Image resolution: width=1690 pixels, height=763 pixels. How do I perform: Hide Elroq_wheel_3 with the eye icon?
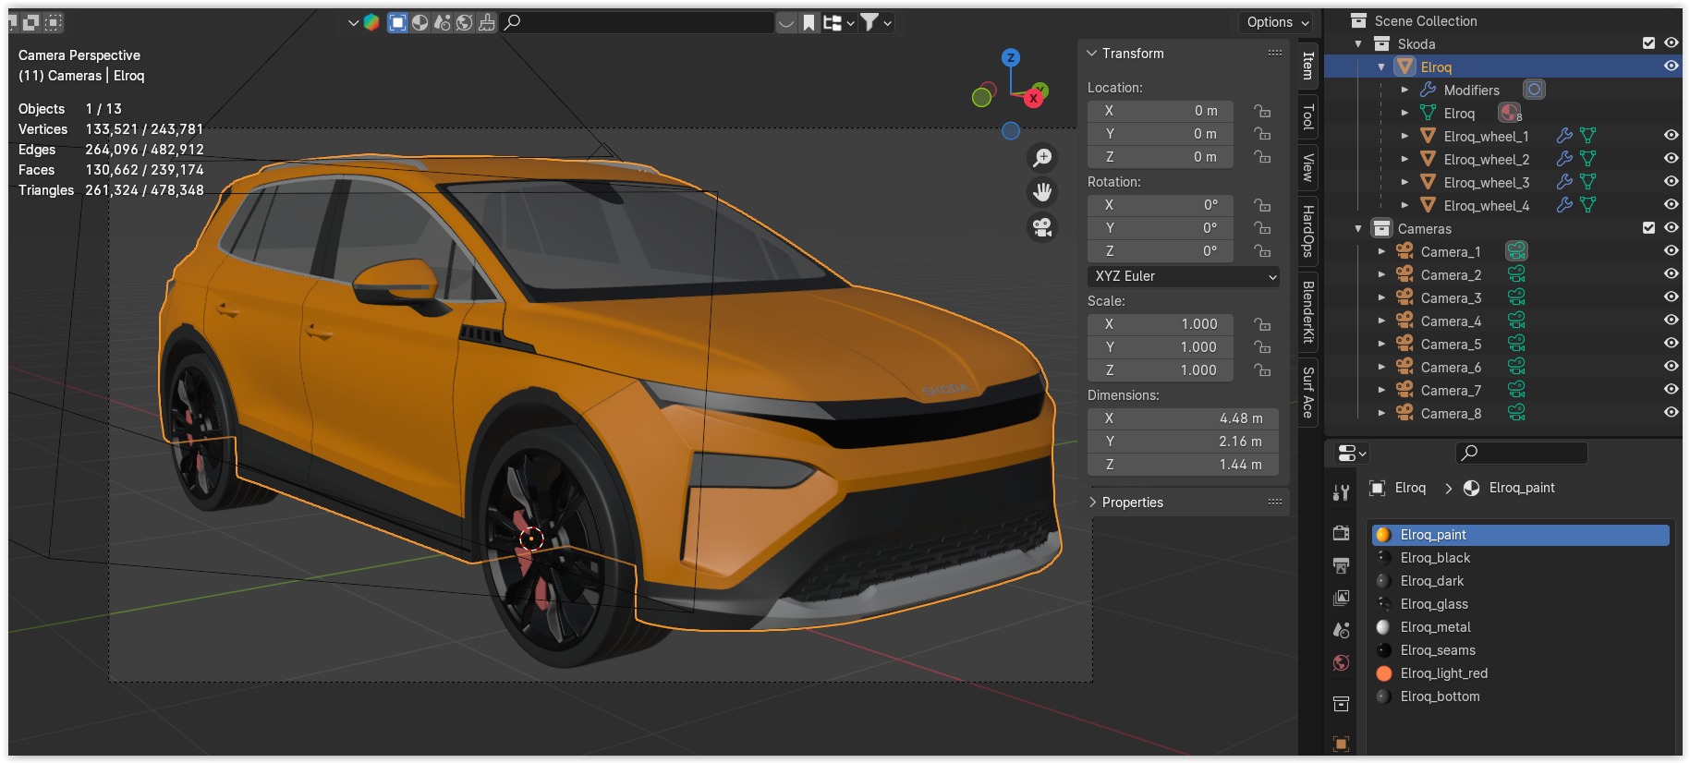pos(1671,182)
